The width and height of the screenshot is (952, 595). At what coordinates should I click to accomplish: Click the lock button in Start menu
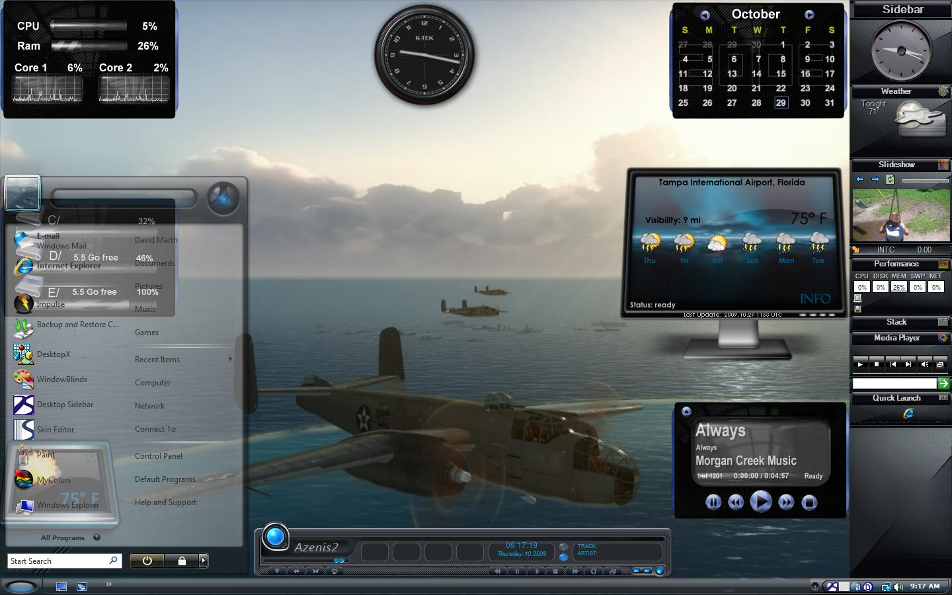click(x=182, y=561)
